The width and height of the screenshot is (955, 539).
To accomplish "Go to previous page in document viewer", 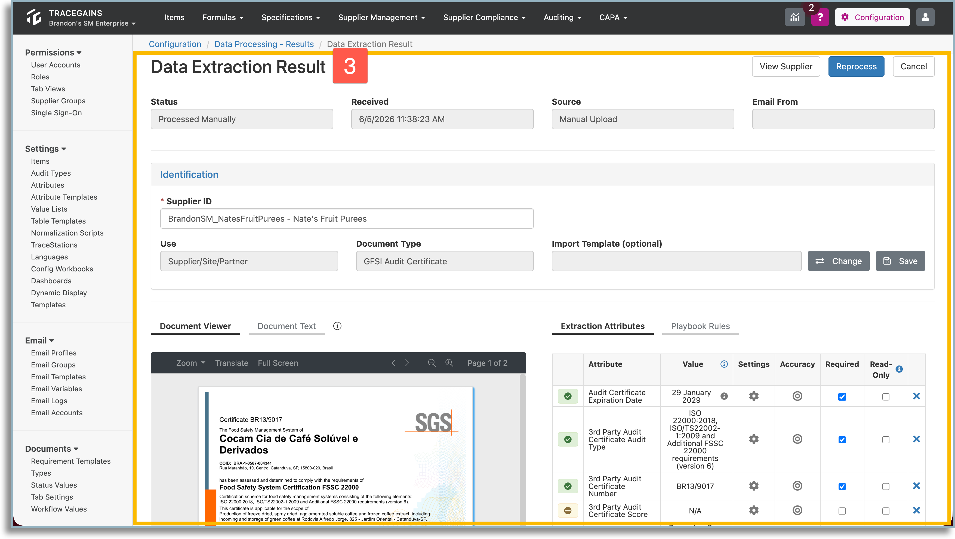I will coord(393,363).
